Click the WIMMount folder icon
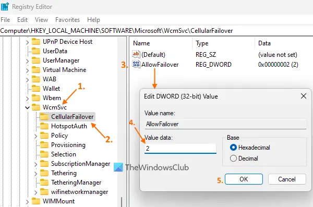This screenshot has height=207, width=313. [36, 201]
